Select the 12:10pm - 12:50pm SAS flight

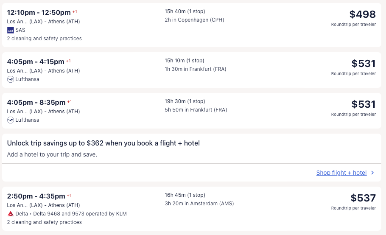click(39, 13)
